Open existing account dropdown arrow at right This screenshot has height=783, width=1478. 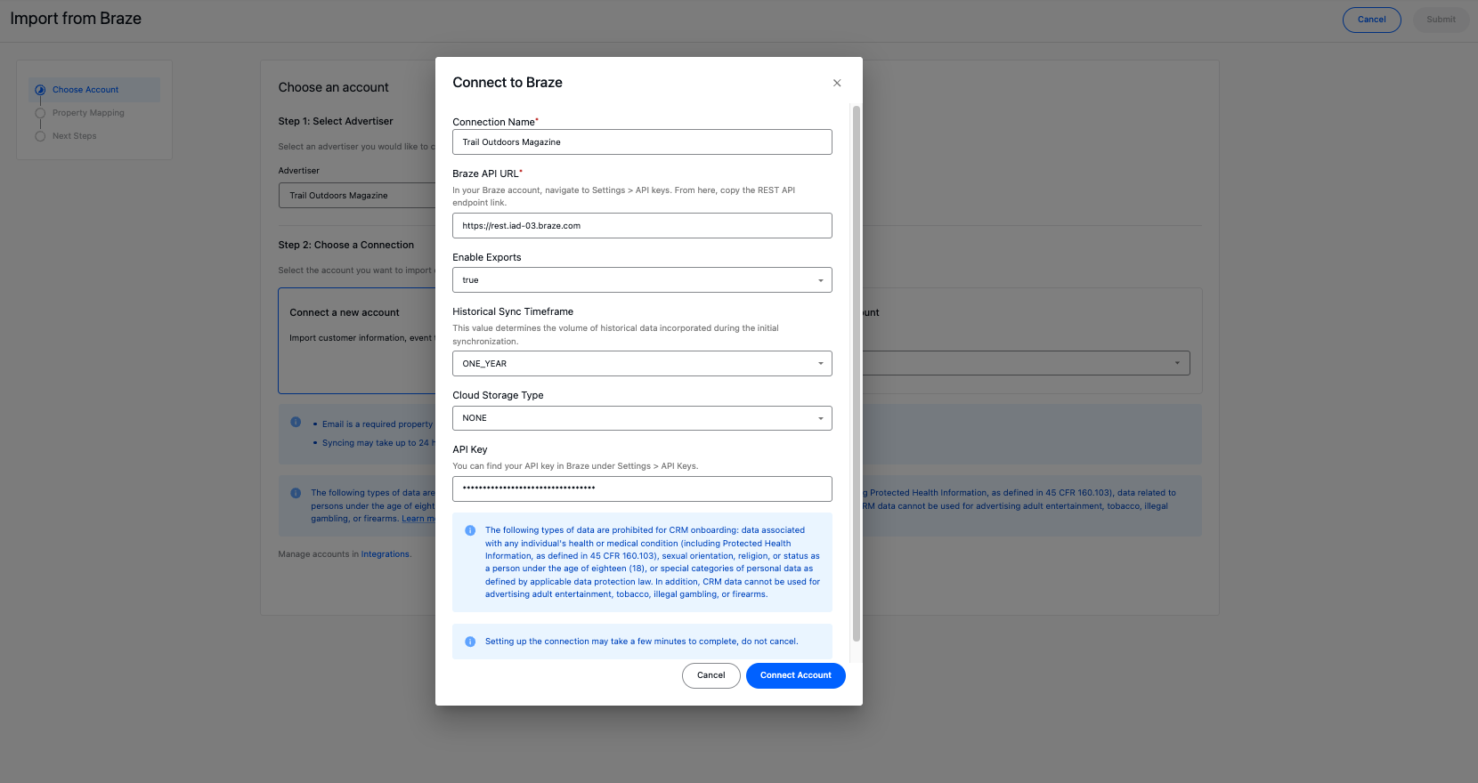pos(1176,363)
